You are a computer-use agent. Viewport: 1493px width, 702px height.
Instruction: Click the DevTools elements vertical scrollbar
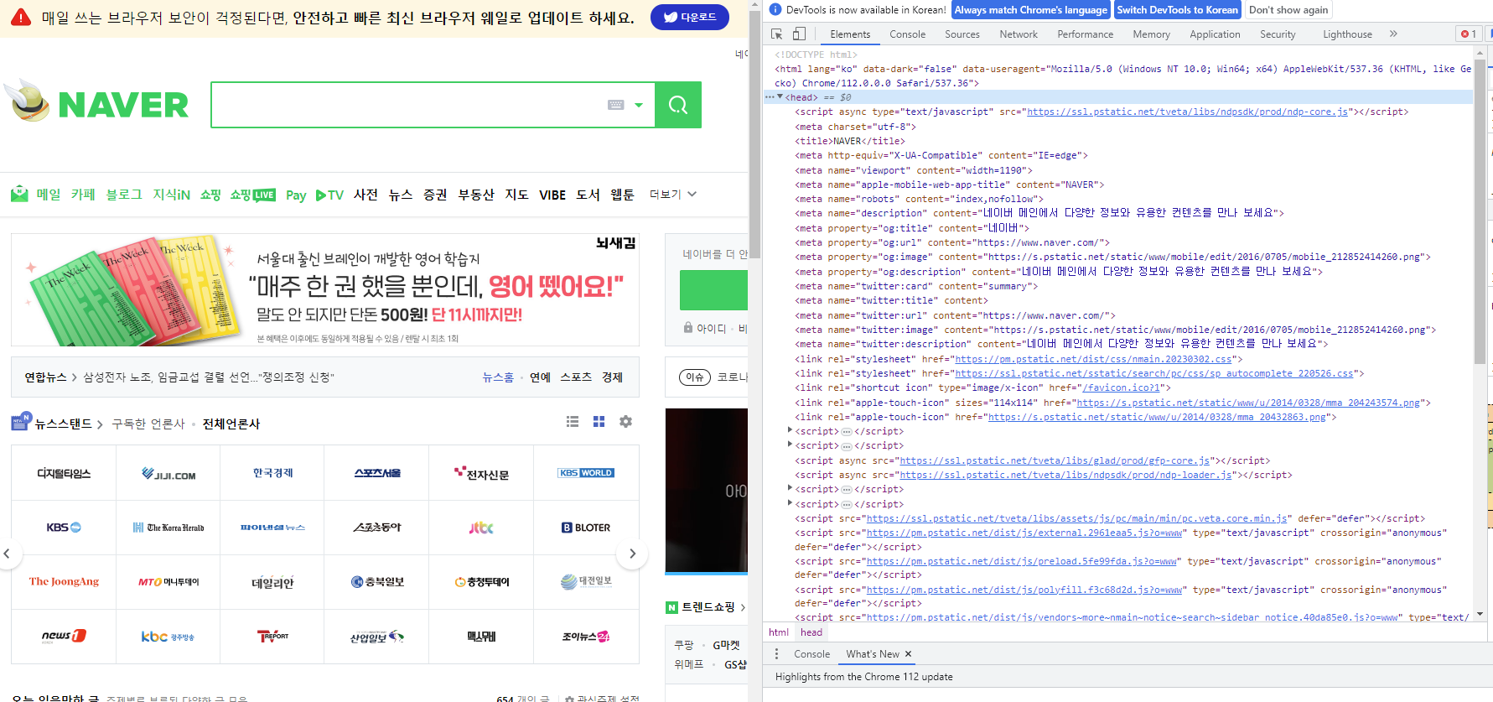point(1480,210)
